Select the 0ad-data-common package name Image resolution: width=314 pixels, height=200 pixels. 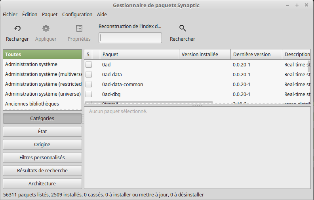[x=123, y=85]
